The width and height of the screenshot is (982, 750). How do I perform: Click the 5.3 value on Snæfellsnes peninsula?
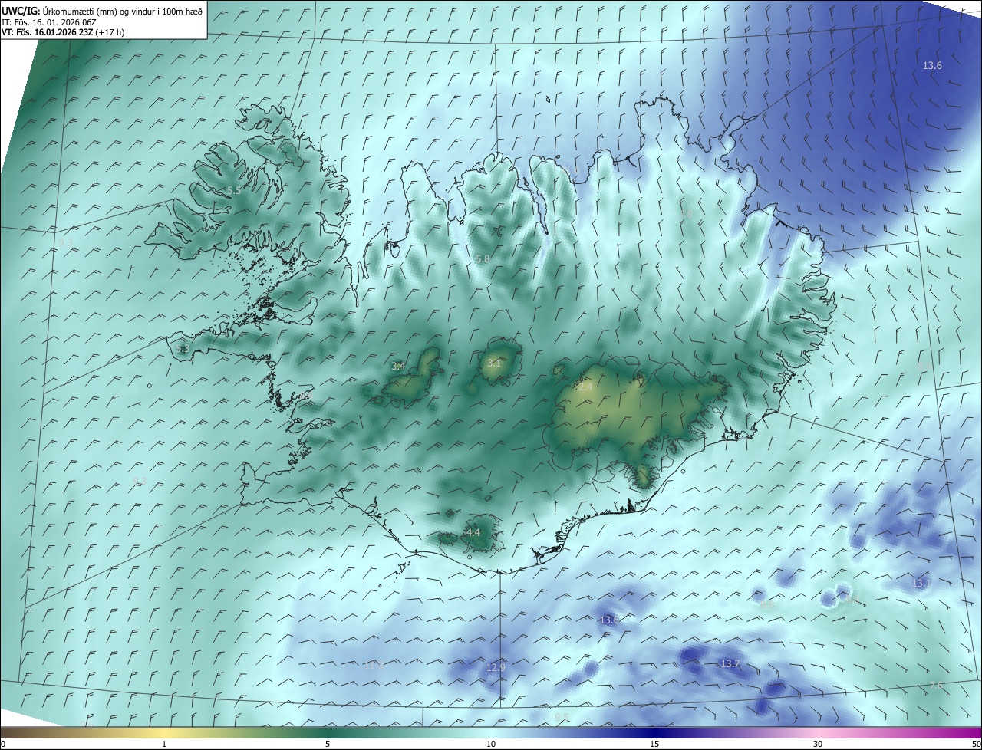tap(183, 349)
